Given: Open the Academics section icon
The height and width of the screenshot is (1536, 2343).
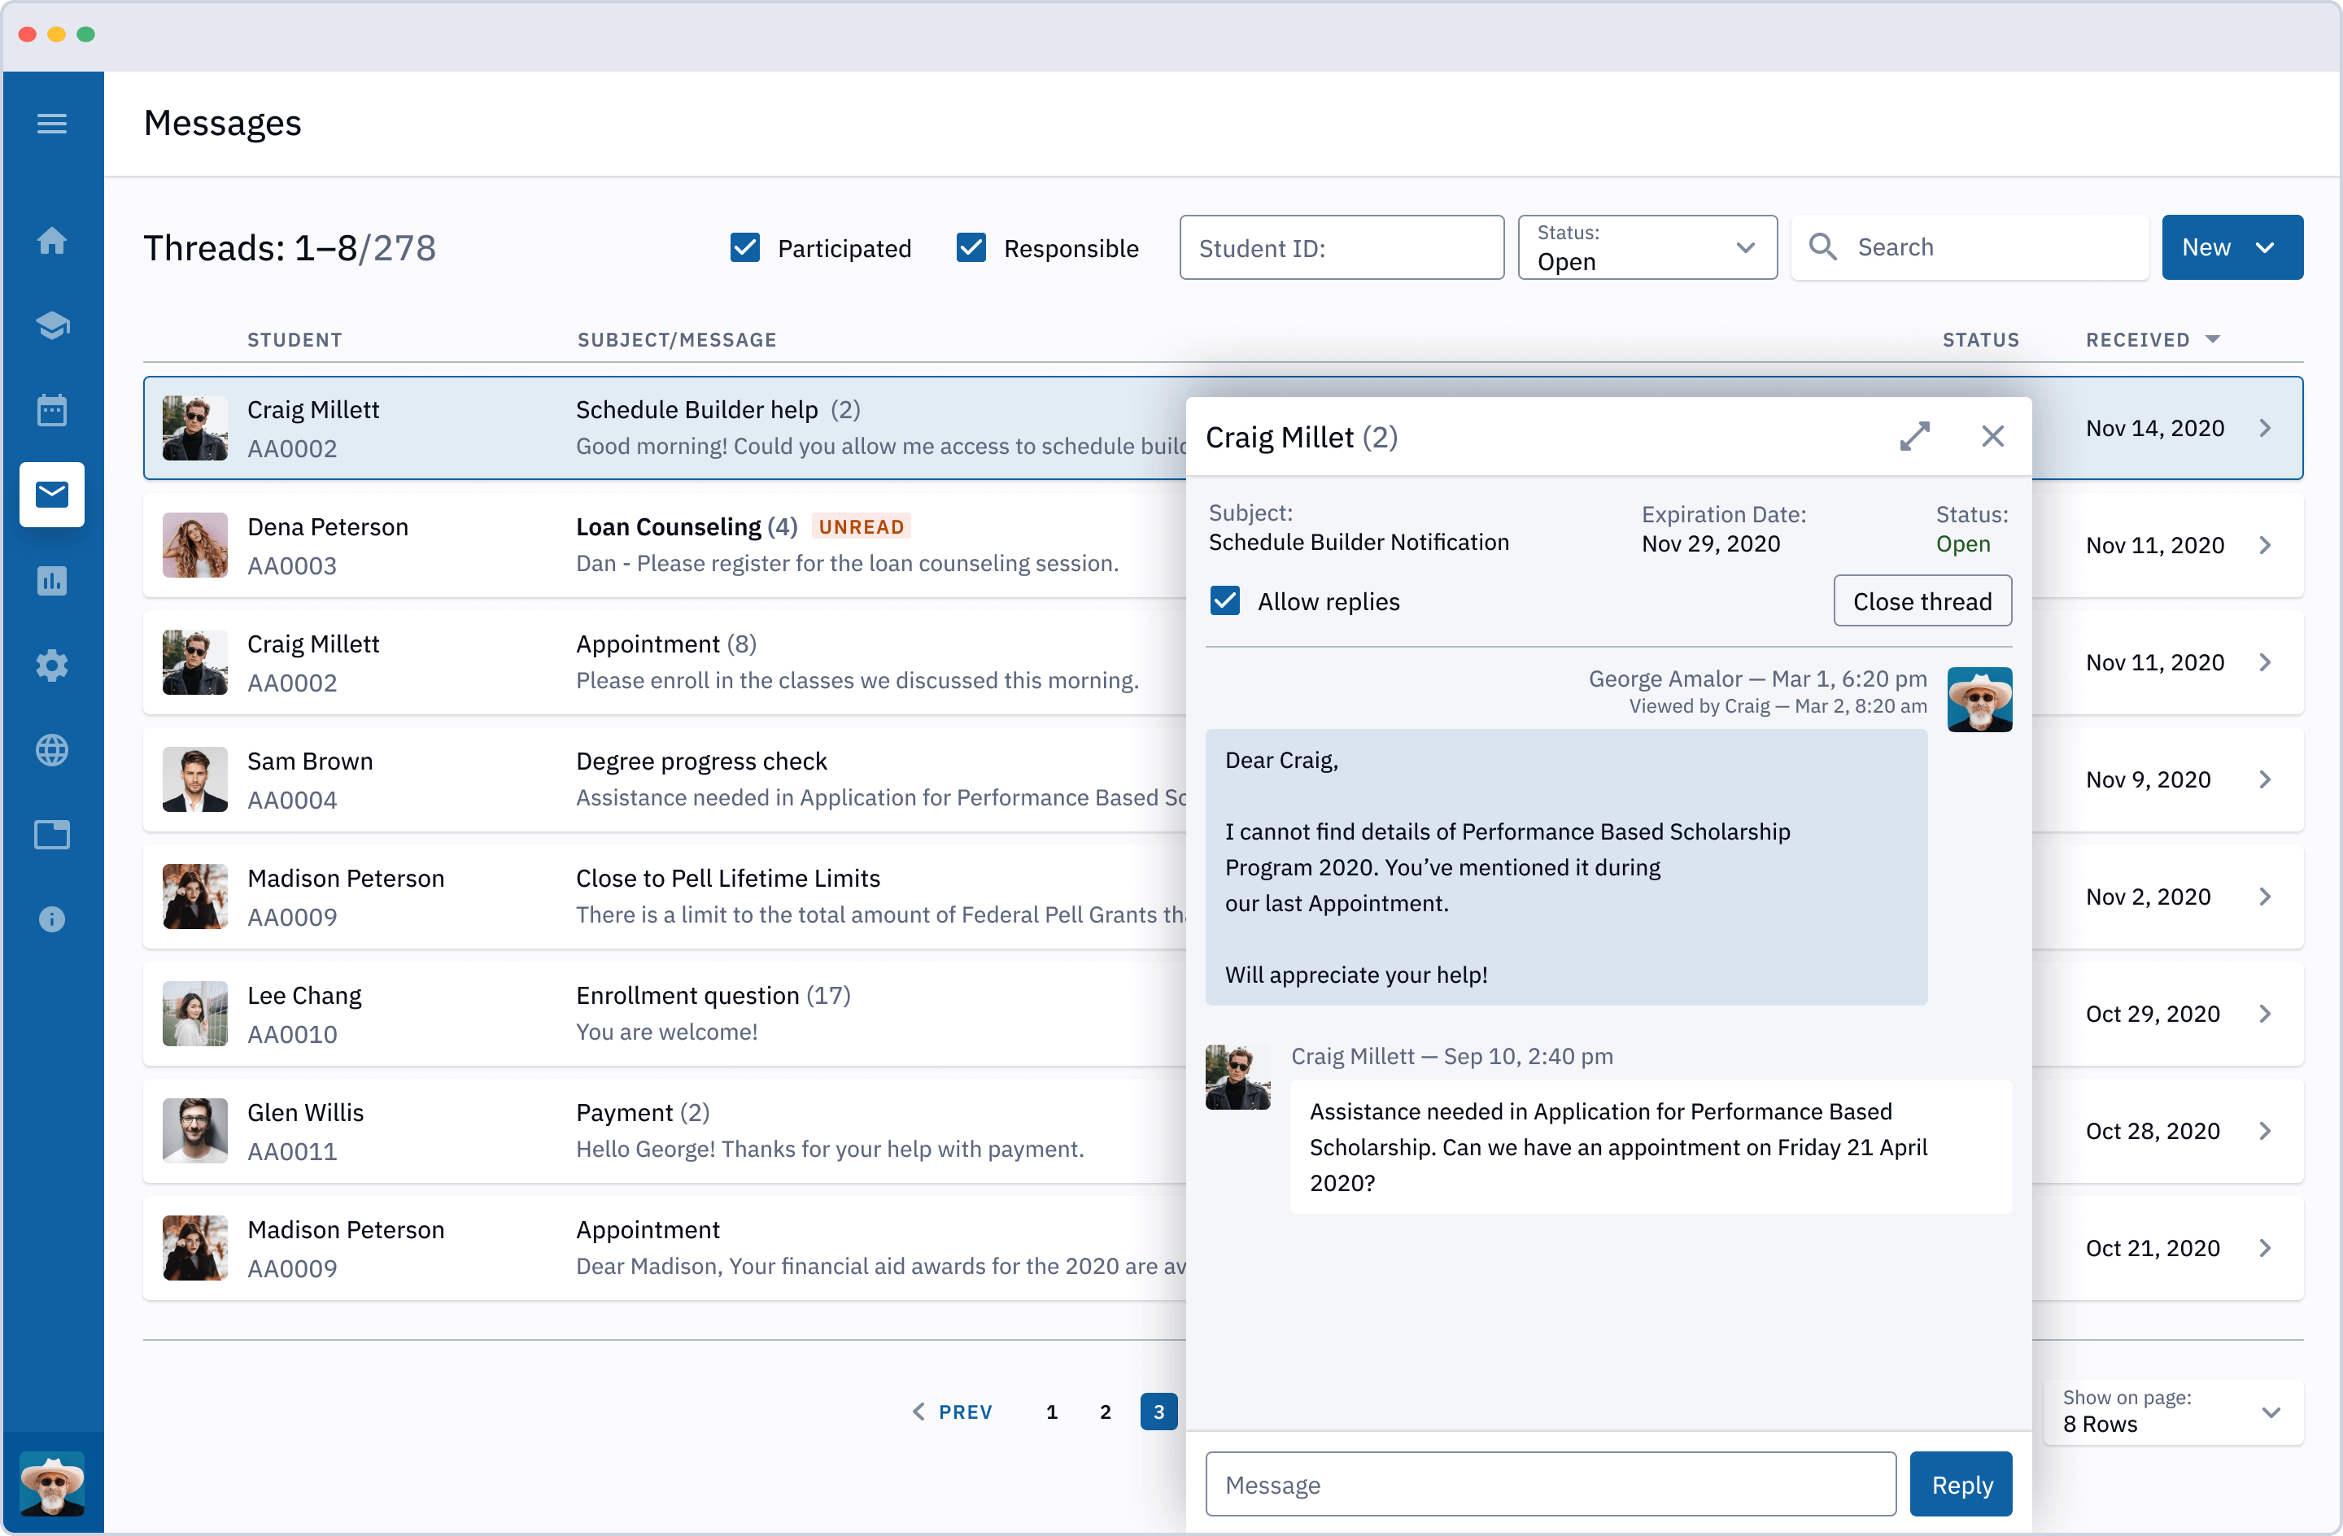Looking at the screenshot, I should click(x=50, y=325).
